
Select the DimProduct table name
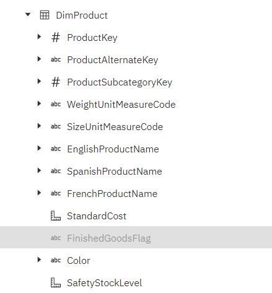pyautogui.click(x=82, y=15)
